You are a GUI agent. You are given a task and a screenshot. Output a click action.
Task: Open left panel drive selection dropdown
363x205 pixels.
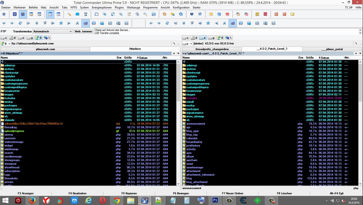[x=6, y=44]
